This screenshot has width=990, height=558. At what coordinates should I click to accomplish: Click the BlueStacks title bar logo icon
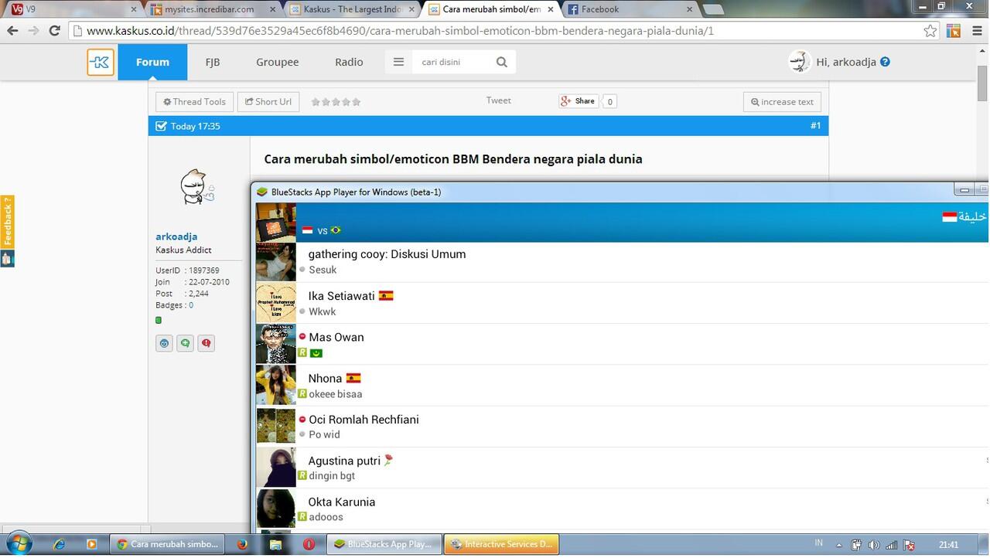(262, 192)
